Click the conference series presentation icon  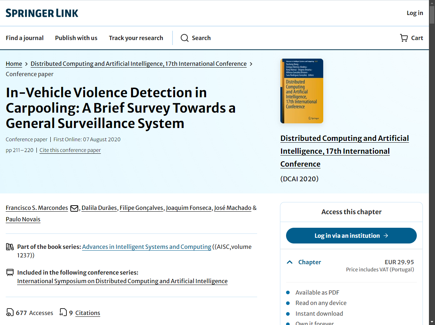click(10, 272)
